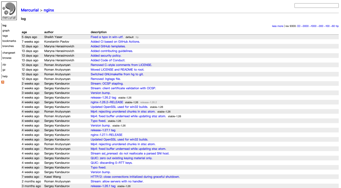Open the bookmarks page in sidebar

9,41
